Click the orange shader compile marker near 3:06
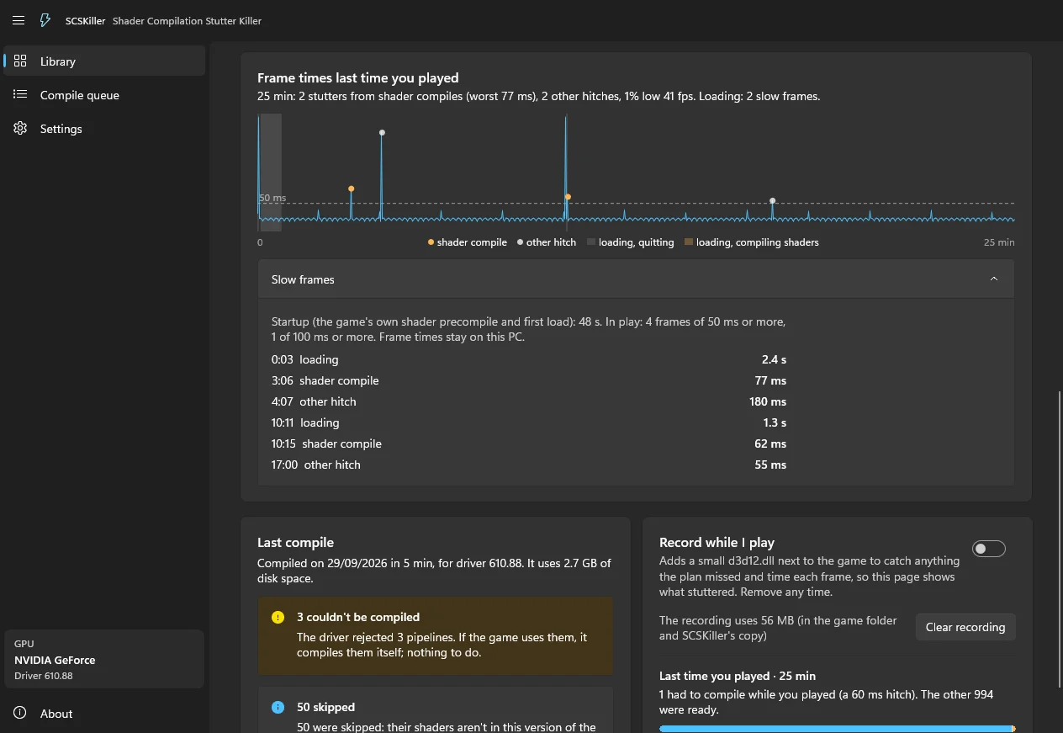This screenshot has height=733, width=1063. (351, 189)
